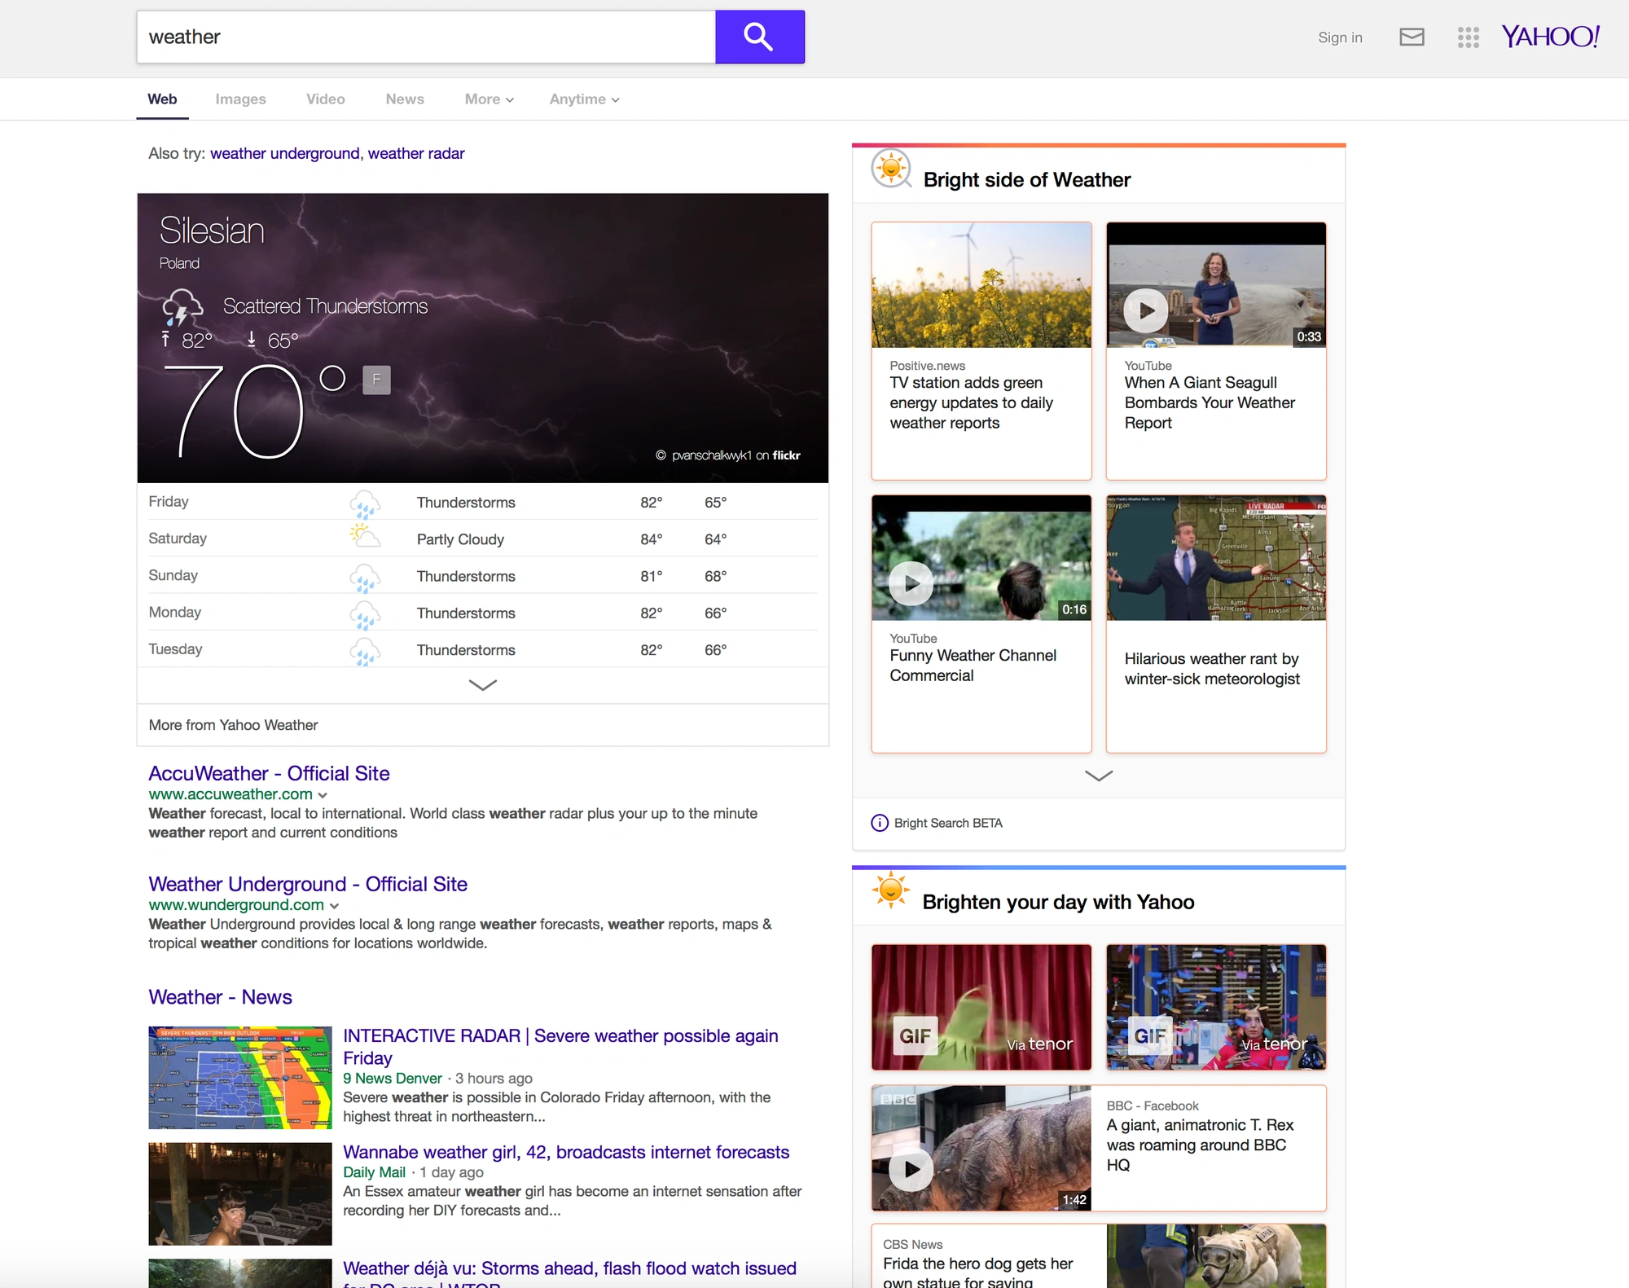The image size is (1629, 1288).
Task: Expand more Bright side of Weather cards
Action: point(1099,776)
